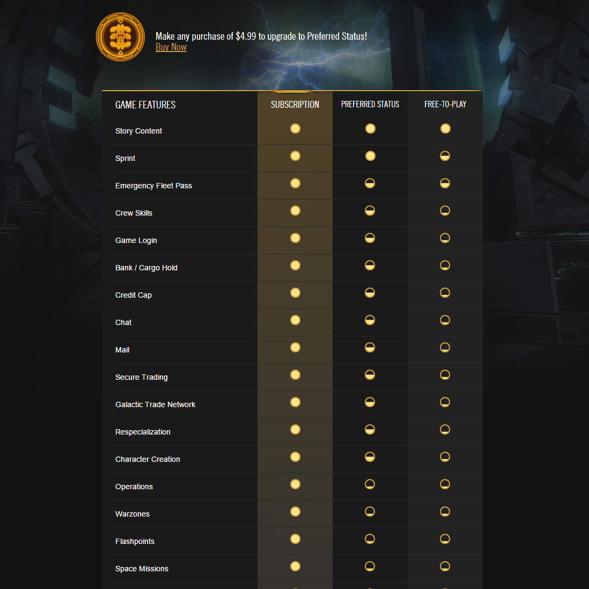Click the Flashpoints feature row label
589x589 pixels.
135,541
